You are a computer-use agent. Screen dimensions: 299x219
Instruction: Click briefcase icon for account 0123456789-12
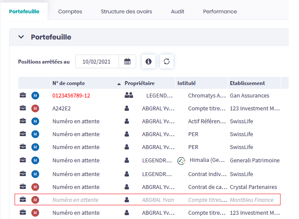[x=23, y=95]
